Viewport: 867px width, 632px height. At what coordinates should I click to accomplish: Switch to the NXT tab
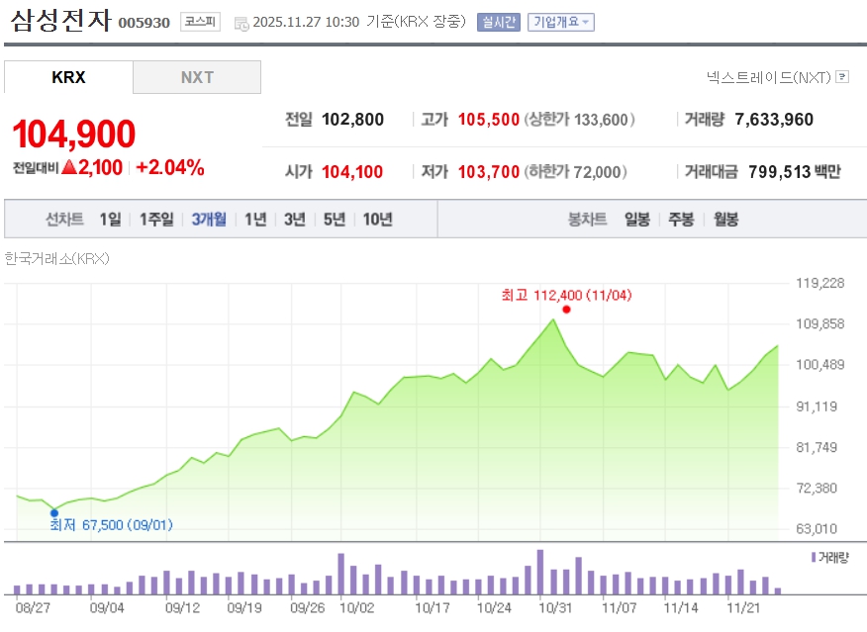click(x=197, y=77)
